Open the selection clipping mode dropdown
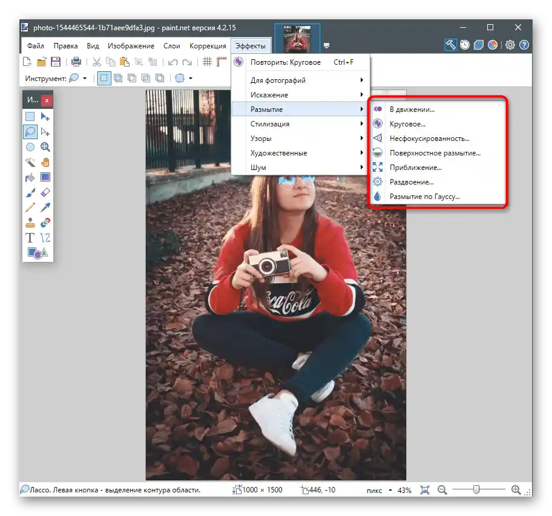Screen dimensions: 552x516 184,78
